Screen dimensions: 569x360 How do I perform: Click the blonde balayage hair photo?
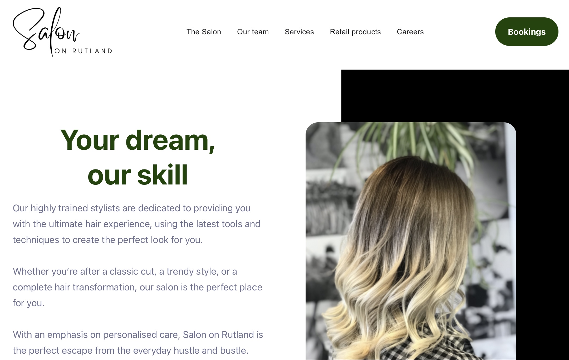(411, 241)
